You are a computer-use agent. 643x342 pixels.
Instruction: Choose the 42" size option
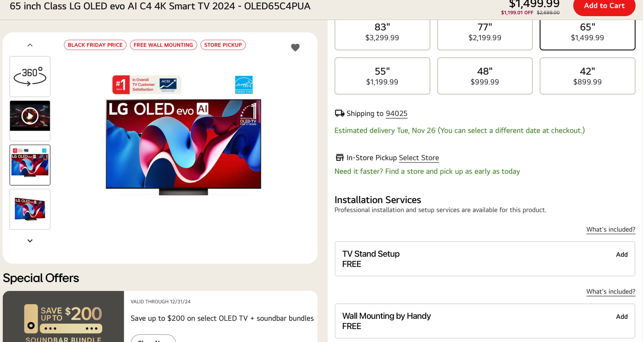pos(587,76)
